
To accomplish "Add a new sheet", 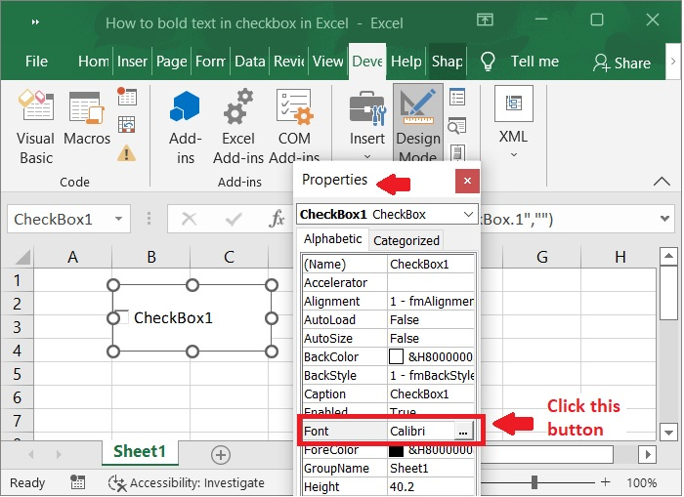I will click(x=221, y=455).
